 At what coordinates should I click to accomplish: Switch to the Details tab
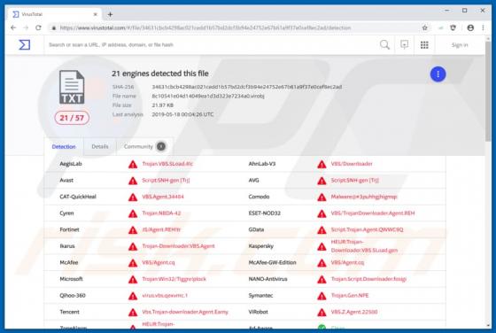(100, 147)
